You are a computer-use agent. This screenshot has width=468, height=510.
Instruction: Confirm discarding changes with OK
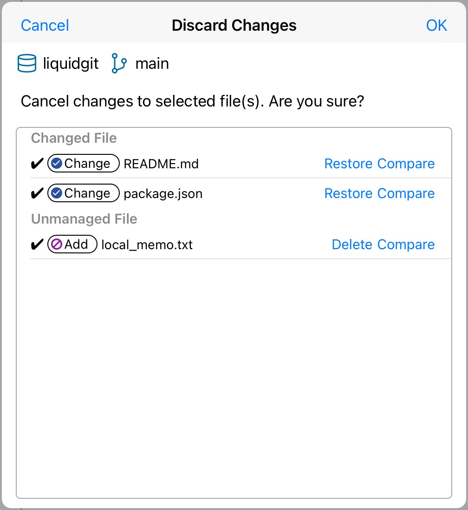pyautogui.click(x=436, y=26)
